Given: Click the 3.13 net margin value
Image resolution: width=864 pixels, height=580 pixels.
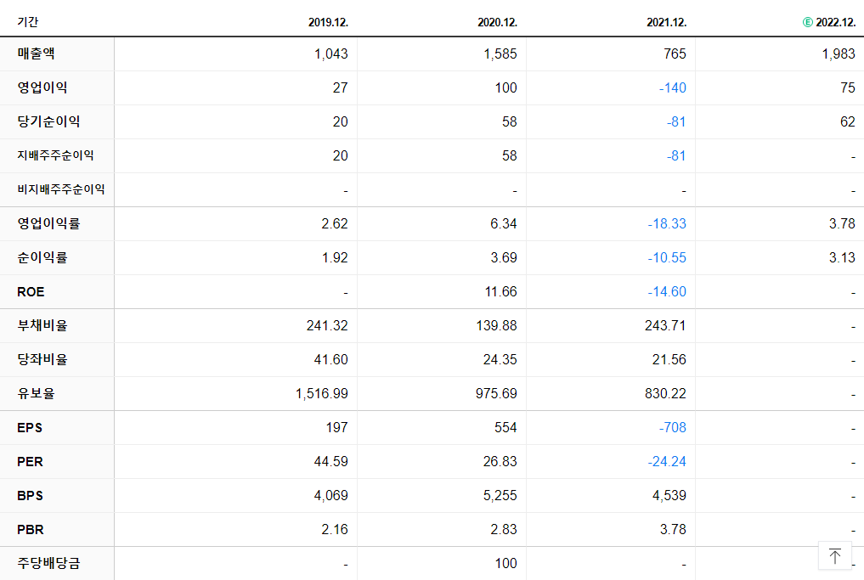Looking at the screenshot, I should tap(842, 258).
